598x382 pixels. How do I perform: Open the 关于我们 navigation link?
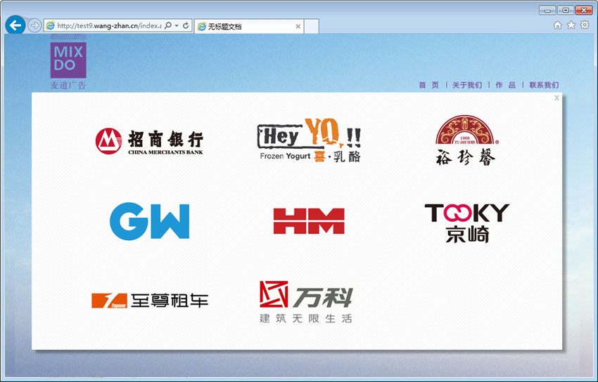tap(467, 85)
